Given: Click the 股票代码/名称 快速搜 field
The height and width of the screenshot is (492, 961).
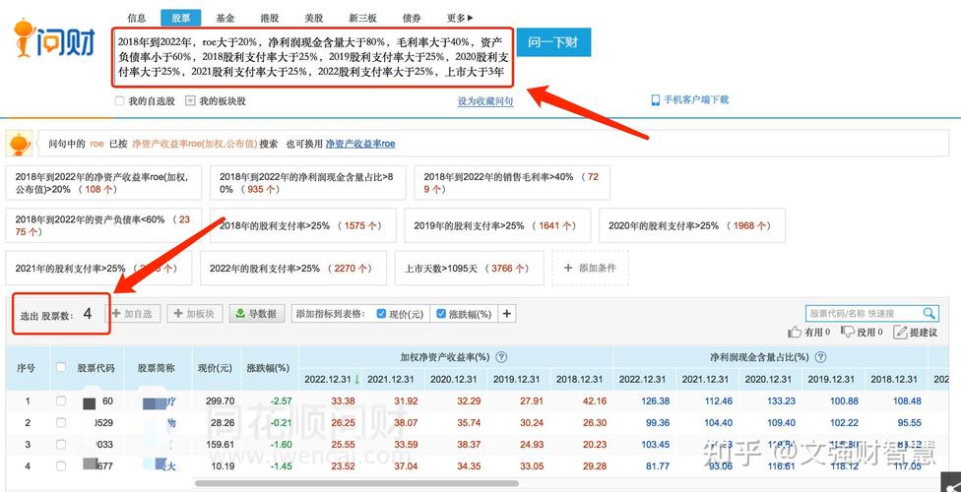Looking at the screenshot, I should point(865,313).
